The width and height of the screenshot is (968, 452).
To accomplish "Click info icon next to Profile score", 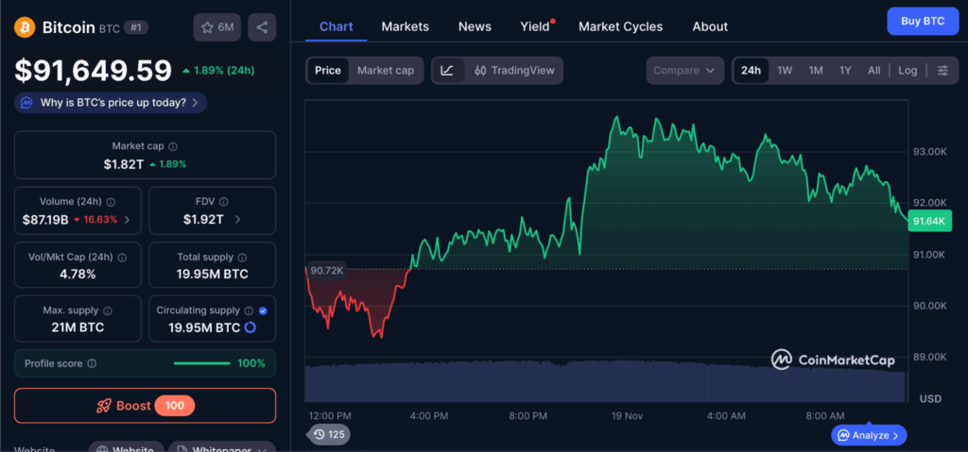I will click(92, 363).
